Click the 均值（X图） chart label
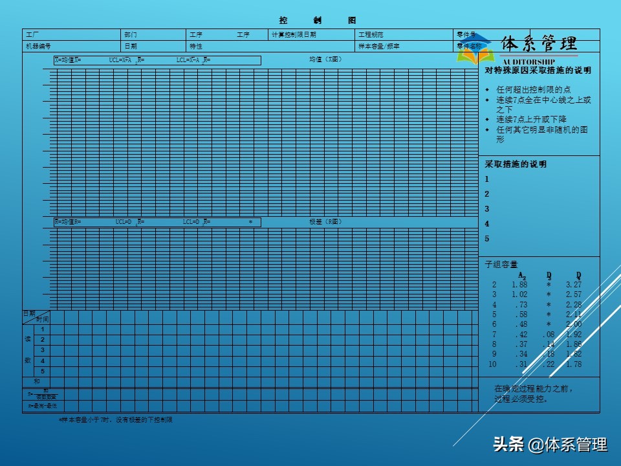 pyautogui.click(x=325, y=60)
